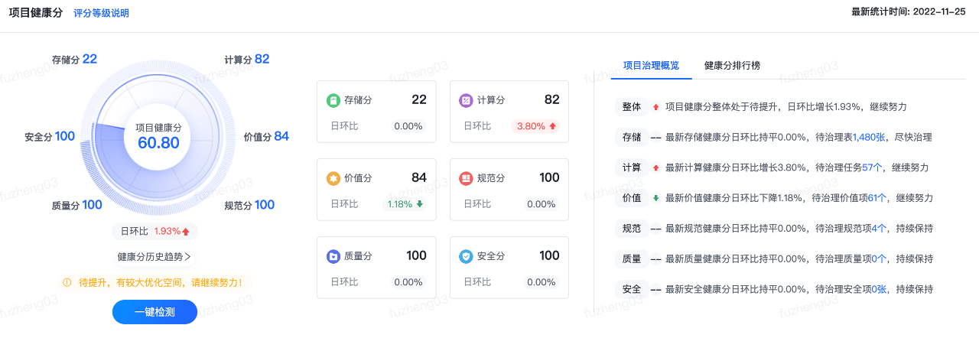Open the 1,480张 pending tables link
The width and height of the screenshot is (979, 338).
tap(869, 138)
